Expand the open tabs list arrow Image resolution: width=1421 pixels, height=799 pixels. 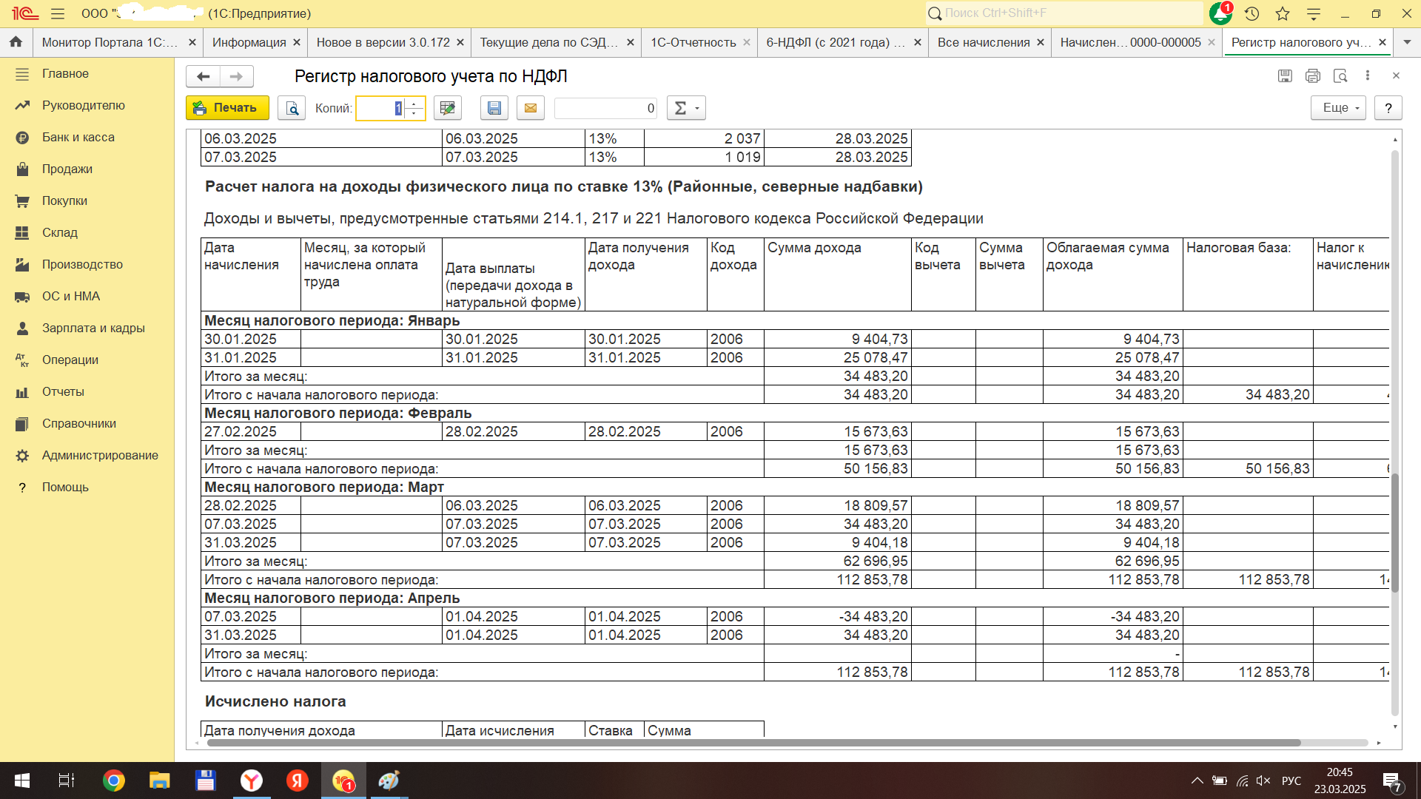click(1407, 42)
